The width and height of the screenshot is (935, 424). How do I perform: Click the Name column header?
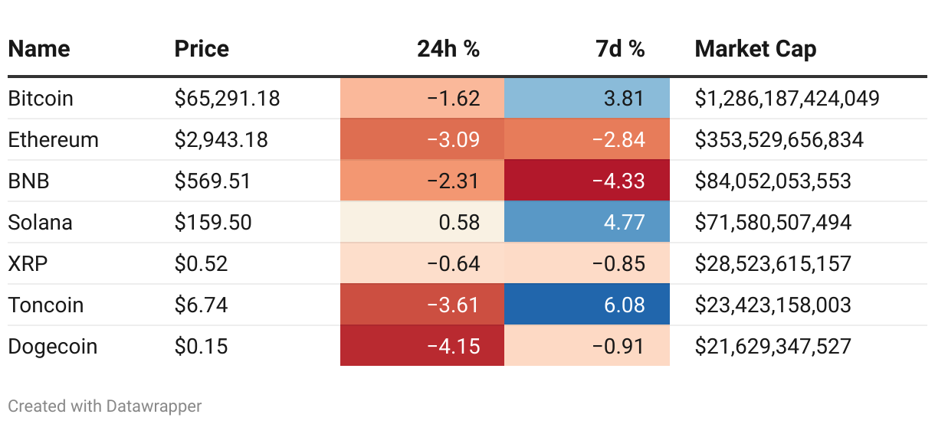[x=39, y=49]
